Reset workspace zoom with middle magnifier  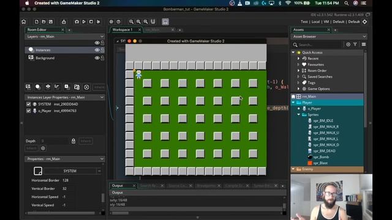pyautogui.click(x=138, y=22)
